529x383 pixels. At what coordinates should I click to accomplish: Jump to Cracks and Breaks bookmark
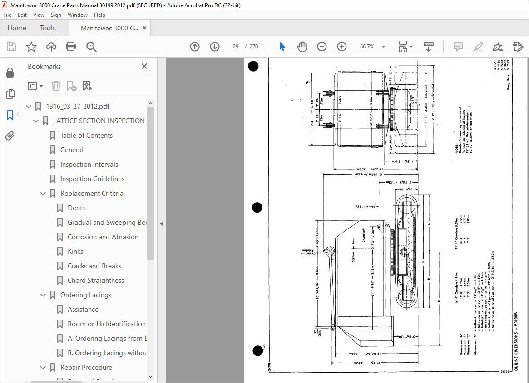coord(94,266)
